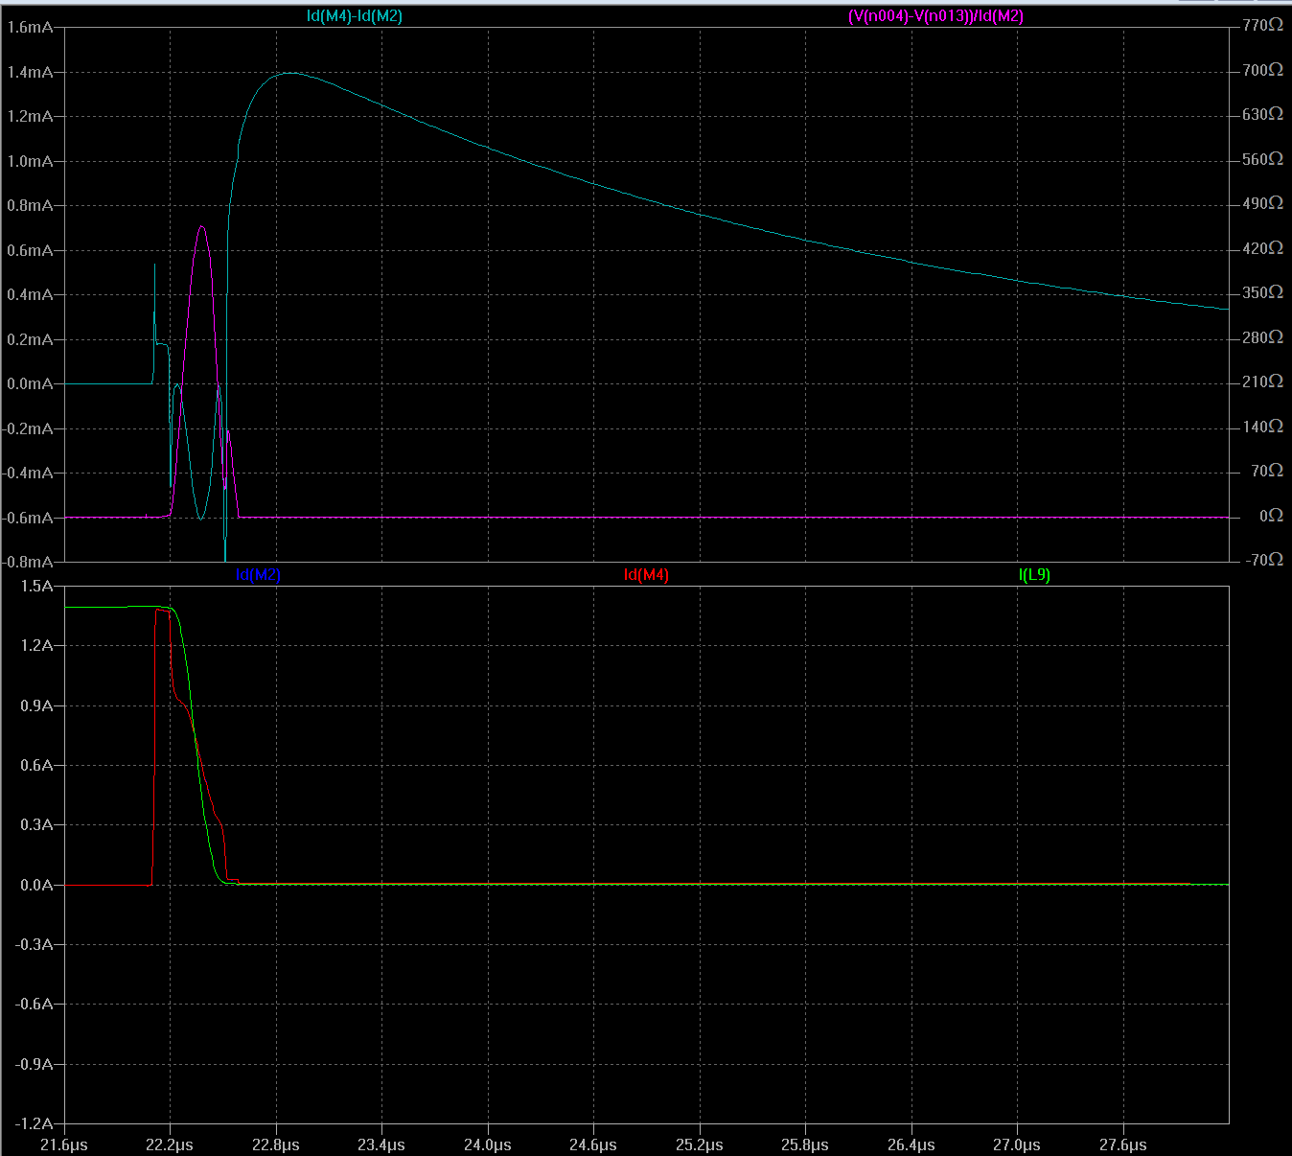1292x1156 pixels.
Task: Click the -70Ω axis label
Action: tap(1264, 561)
